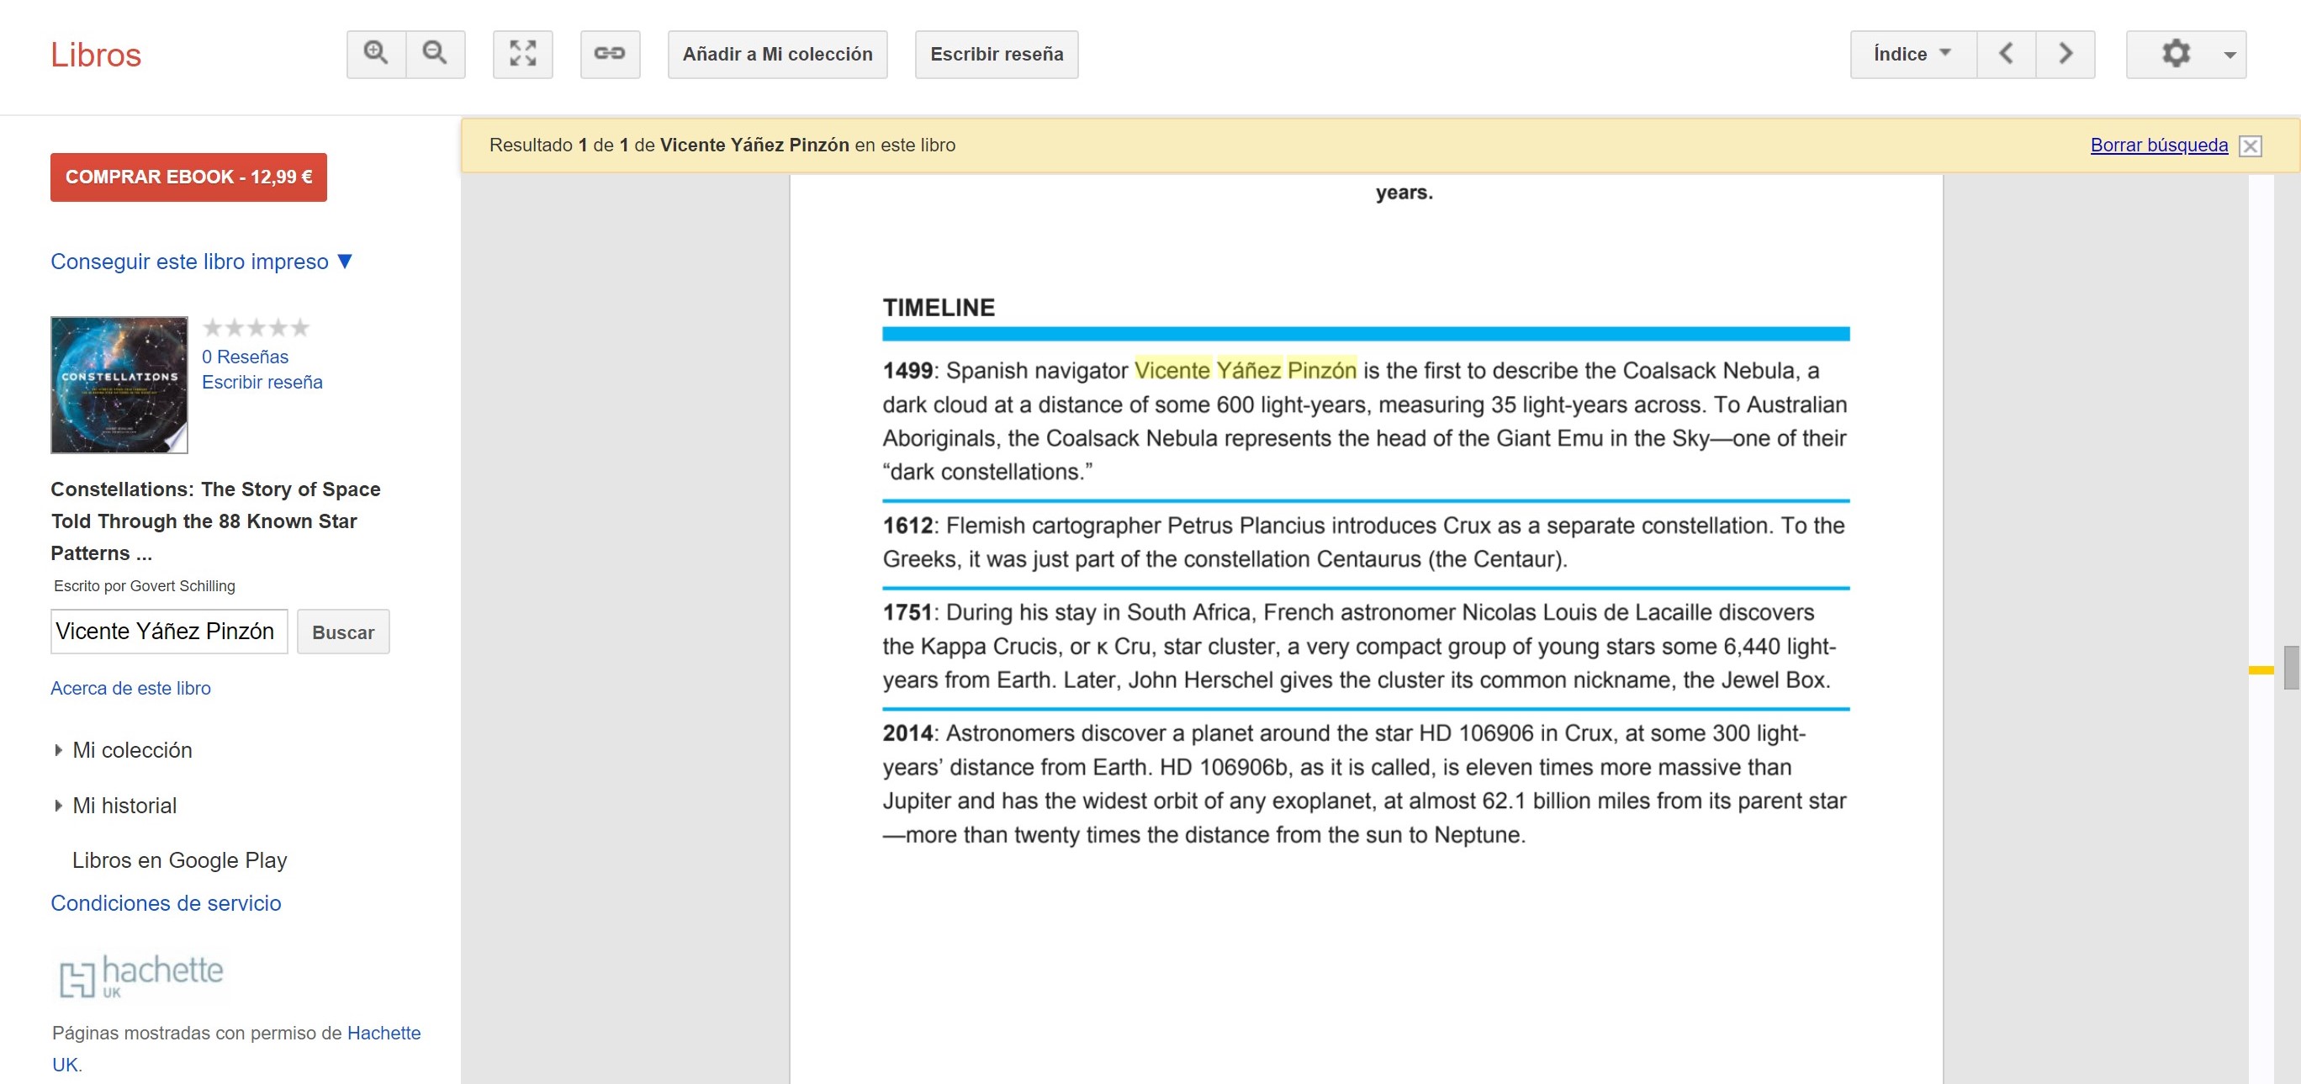Open Libros en Google Play
The width and height of the screenshot is (2301, 1084).
coord(179,859)
